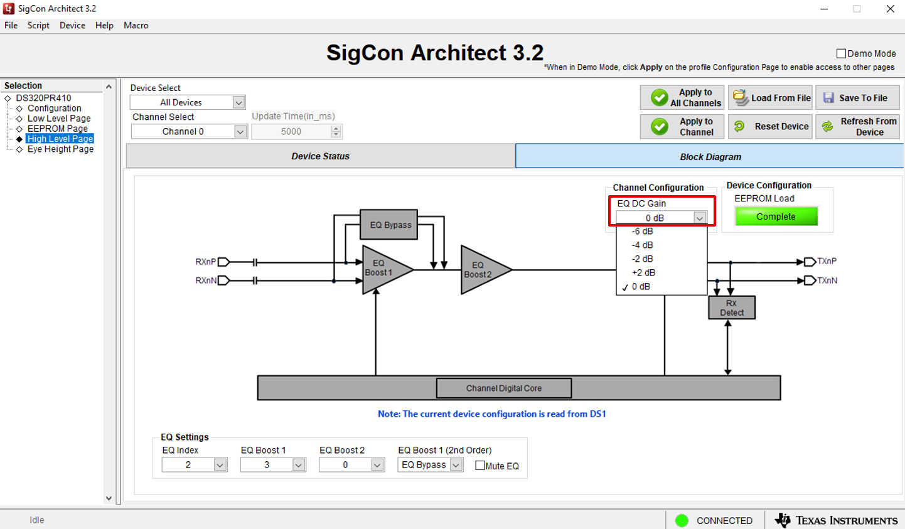Click Apply to All Channels button

(682, 98)
